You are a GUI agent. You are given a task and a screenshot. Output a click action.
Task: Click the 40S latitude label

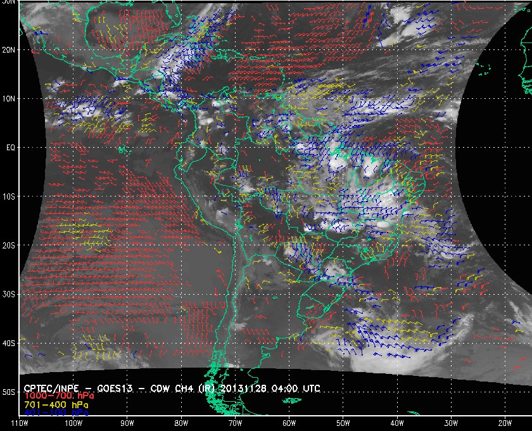point(8,343)
